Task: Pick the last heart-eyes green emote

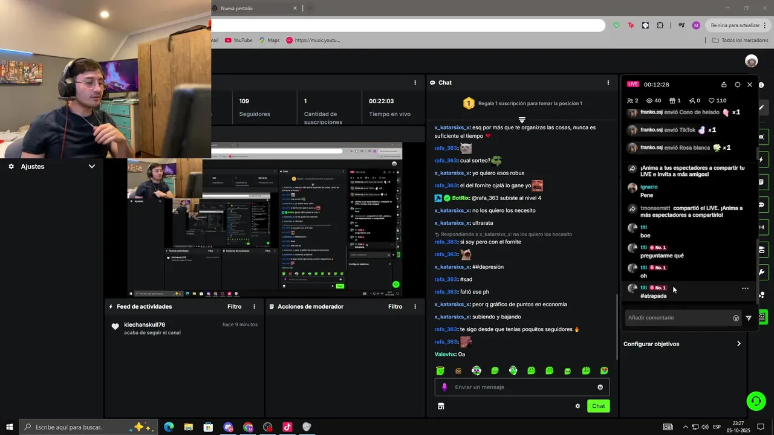Action: click(604, 370)
